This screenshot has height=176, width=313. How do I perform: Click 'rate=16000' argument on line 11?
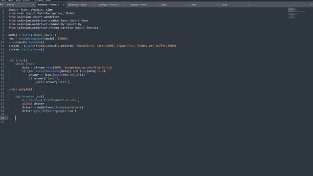coord(105,46)
